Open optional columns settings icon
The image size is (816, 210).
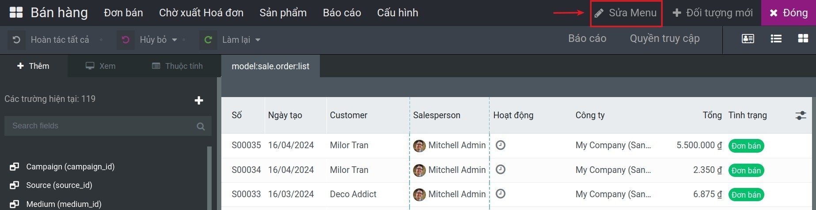tap(801, 116)
